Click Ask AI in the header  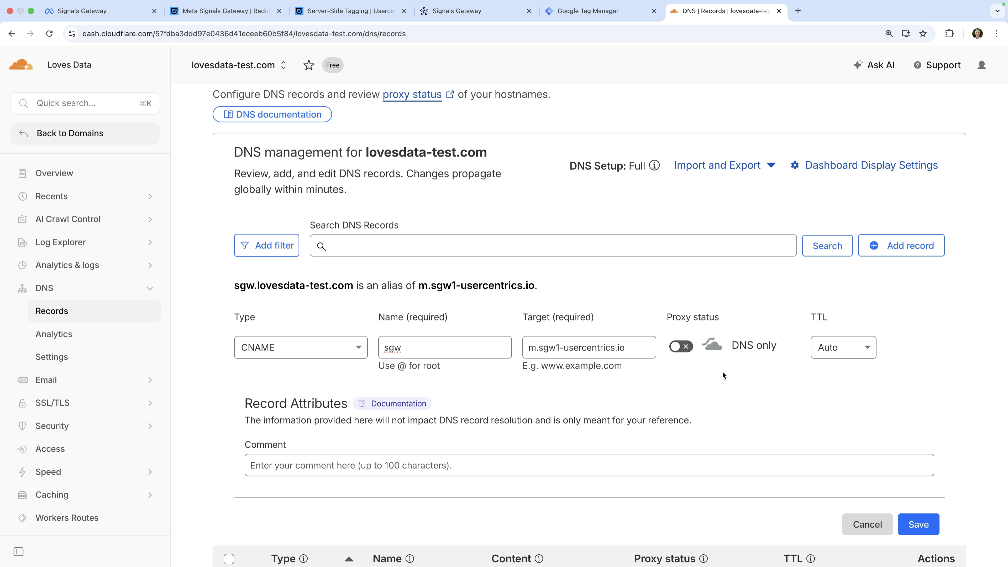tap(874, 65)
